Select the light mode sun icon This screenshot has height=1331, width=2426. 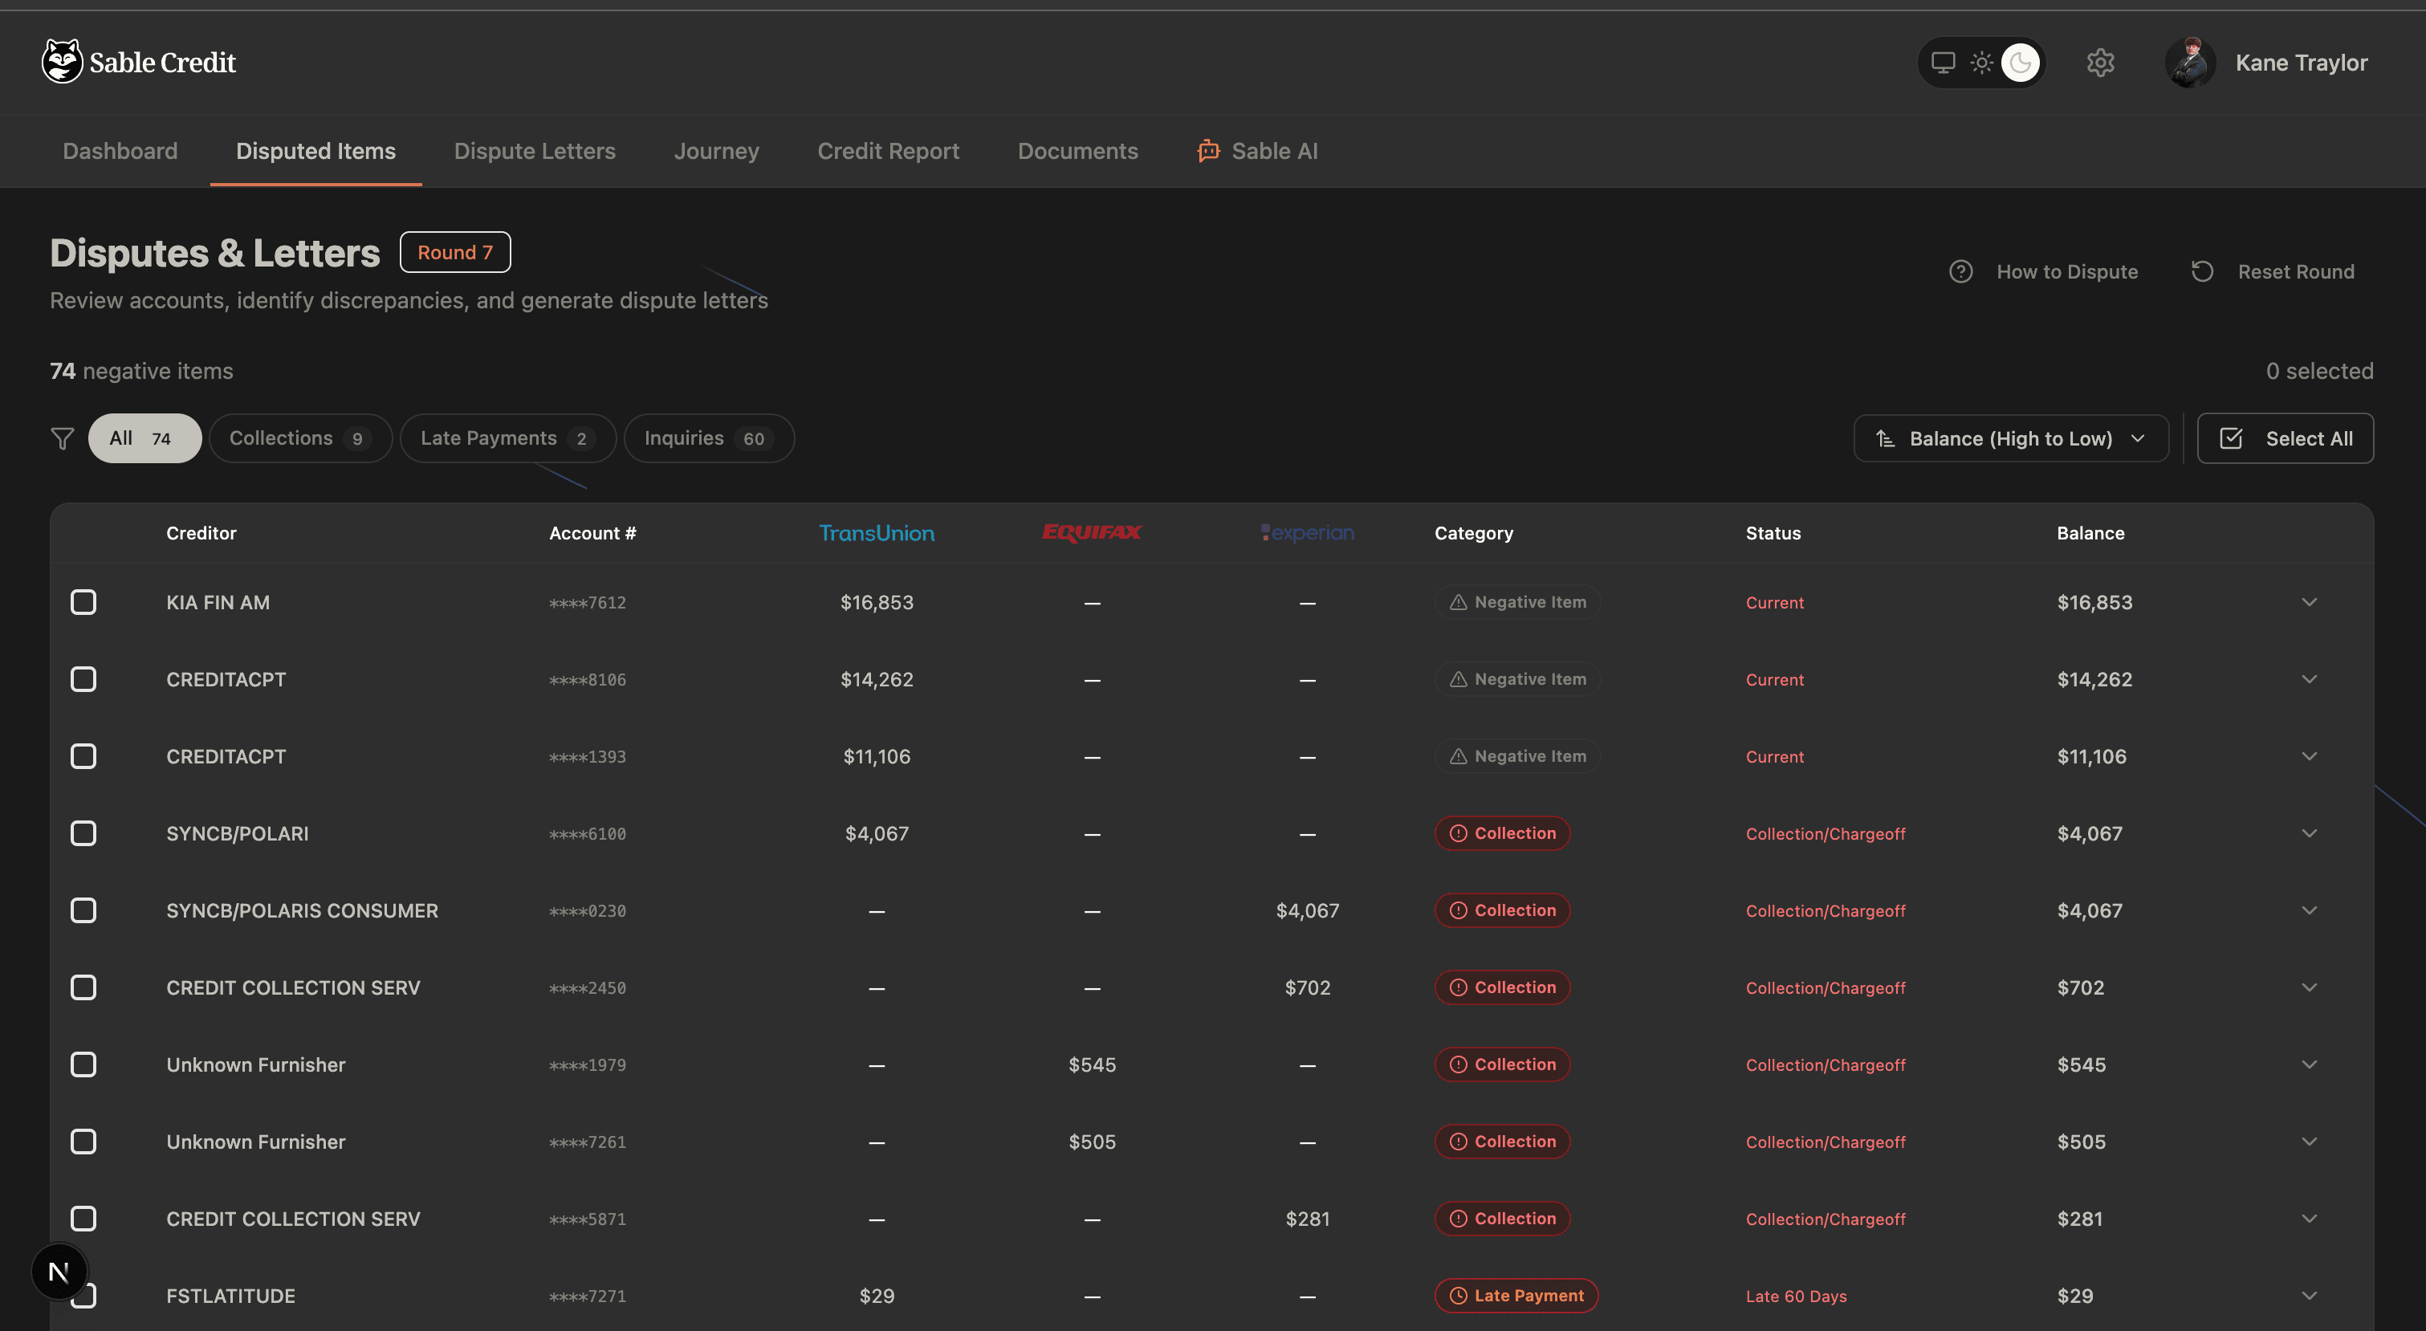click(x=1981, y=63)
